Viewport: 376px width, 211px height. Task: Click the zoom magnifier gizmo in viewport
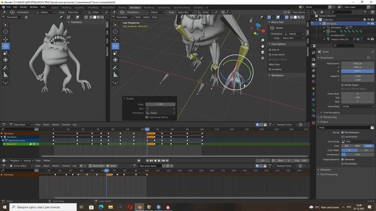(263, 40)
